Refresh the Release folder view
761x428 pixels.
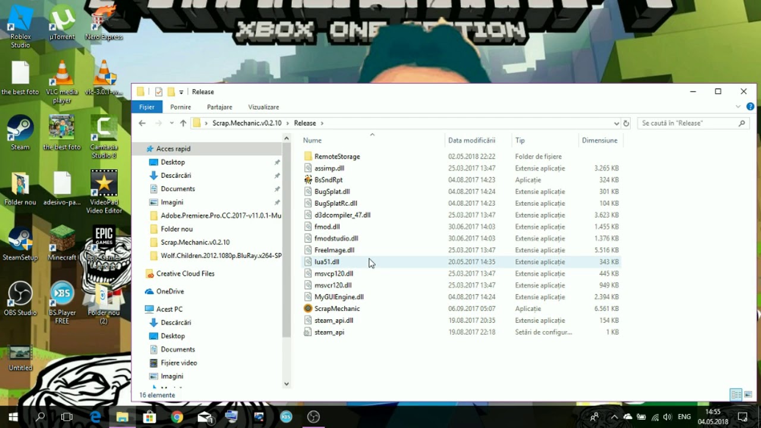click(x=626, y=123)
